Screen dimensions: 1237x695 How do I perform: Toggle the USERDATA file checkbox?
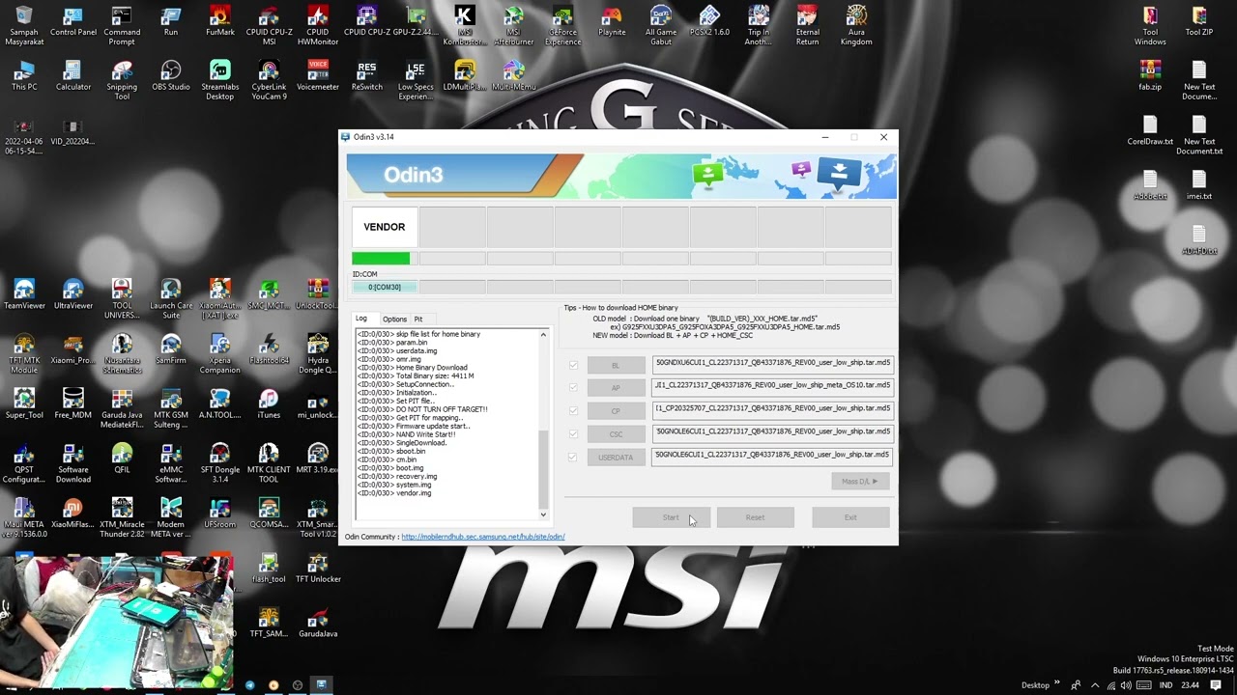pos(573,458)
